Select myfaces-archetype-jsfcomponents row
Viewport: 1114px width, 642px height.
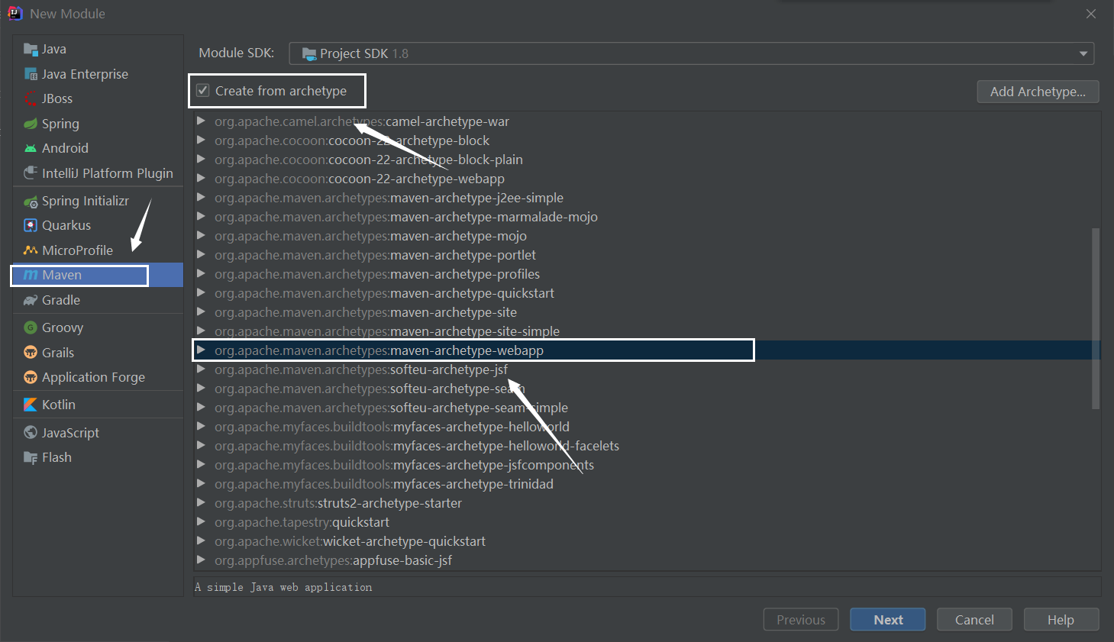pyautogui.click(x=646, y=465)
